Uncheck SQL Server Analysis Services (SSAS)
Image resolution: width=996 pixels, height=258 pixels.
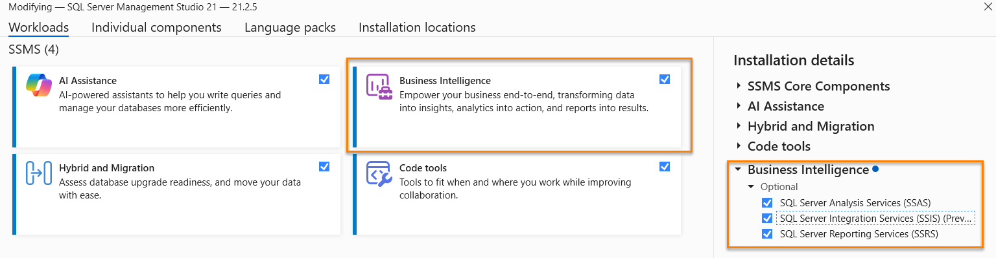pyautogui.click(x=767, y=203)
